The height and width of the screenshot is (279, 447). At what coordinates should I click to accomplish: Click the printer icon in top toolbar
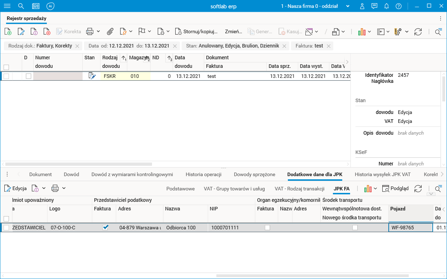click(x=90, y=32)
